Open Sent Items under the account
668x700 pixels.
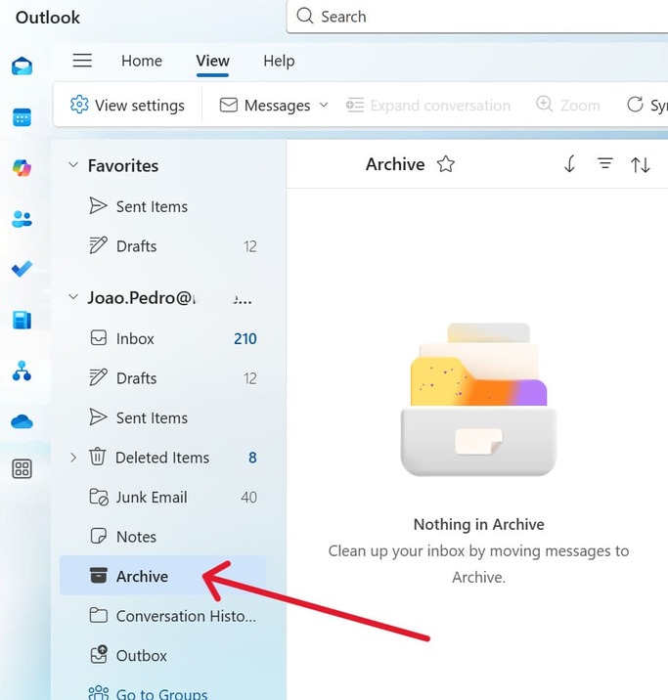pos(162,417)
